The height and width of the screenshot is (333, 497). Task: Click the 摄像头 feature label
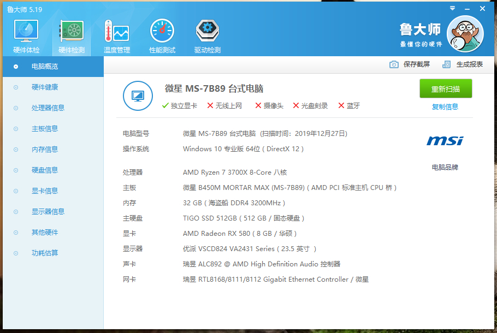274,106
